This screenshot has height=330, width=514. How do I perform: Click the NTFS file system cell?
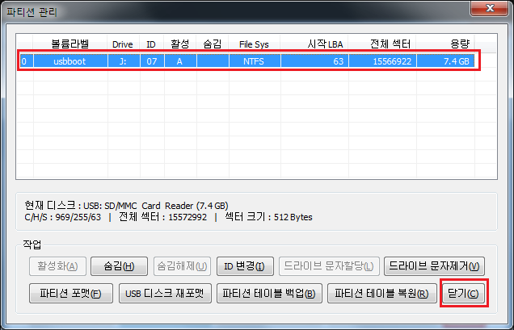point(255,61)
